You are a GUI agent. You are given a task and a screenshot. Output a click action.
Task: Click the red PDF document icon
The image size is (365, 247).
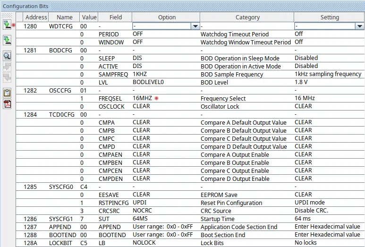pos(7,103)
